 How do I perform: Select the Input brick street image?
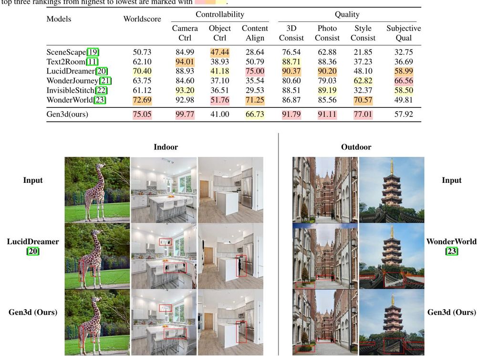(325, 189)
